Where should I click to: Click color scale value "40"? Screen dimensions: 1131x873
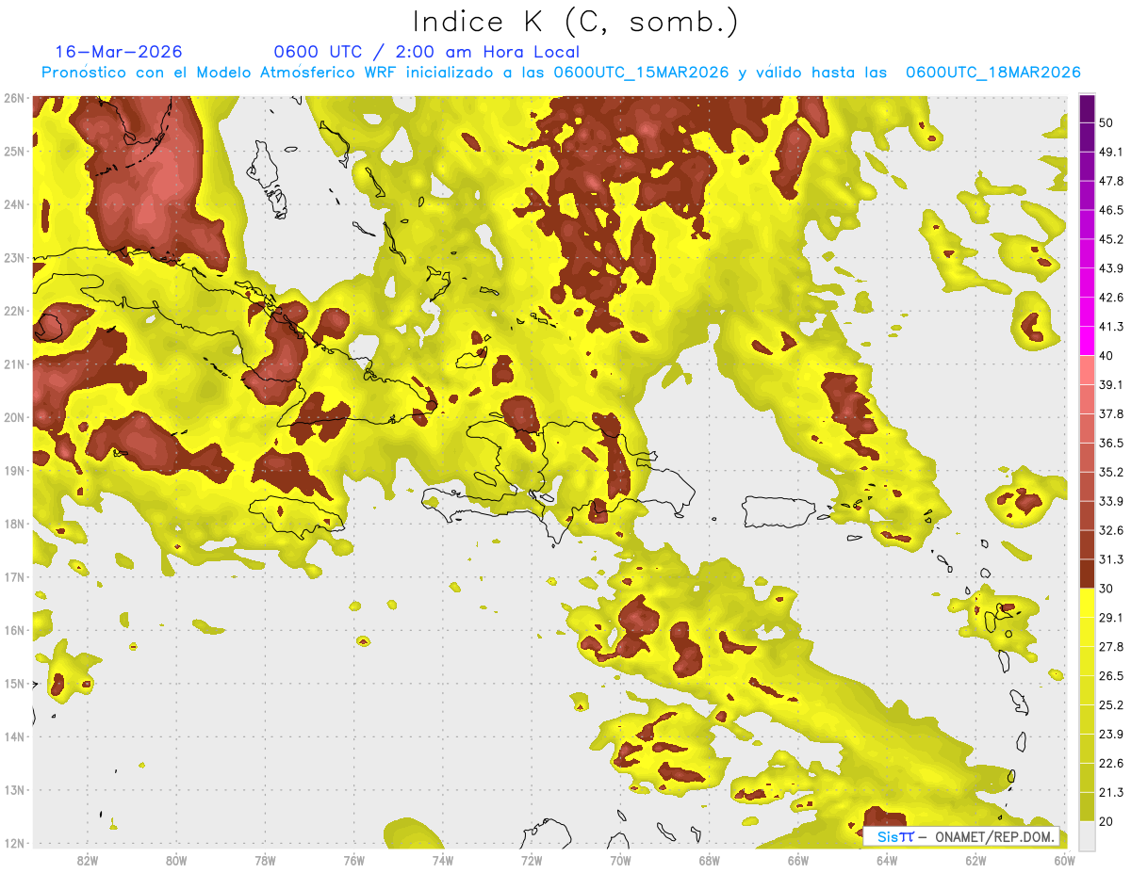pyautogui.click(x=1106, y=356)
